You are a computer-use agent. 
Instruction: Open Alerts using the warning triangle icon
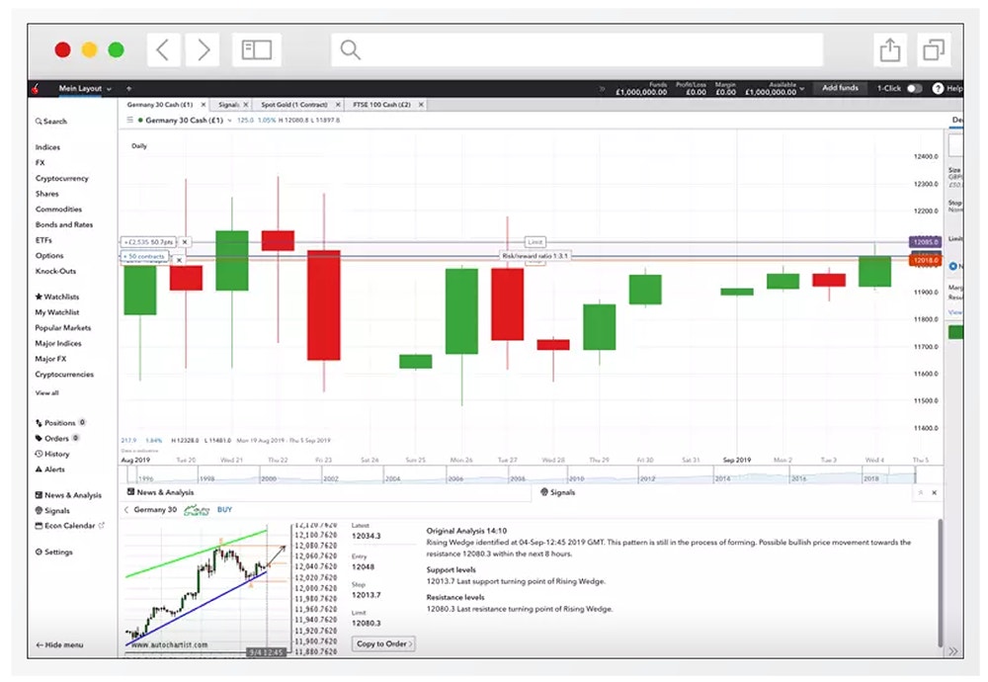[x=37, y=469]
